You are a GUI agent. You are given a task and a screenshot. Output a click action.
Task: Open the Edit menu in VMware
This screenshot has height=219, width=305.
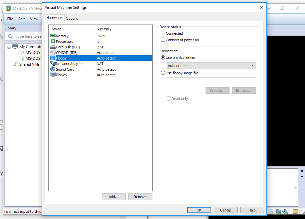[x=21, y=19]
